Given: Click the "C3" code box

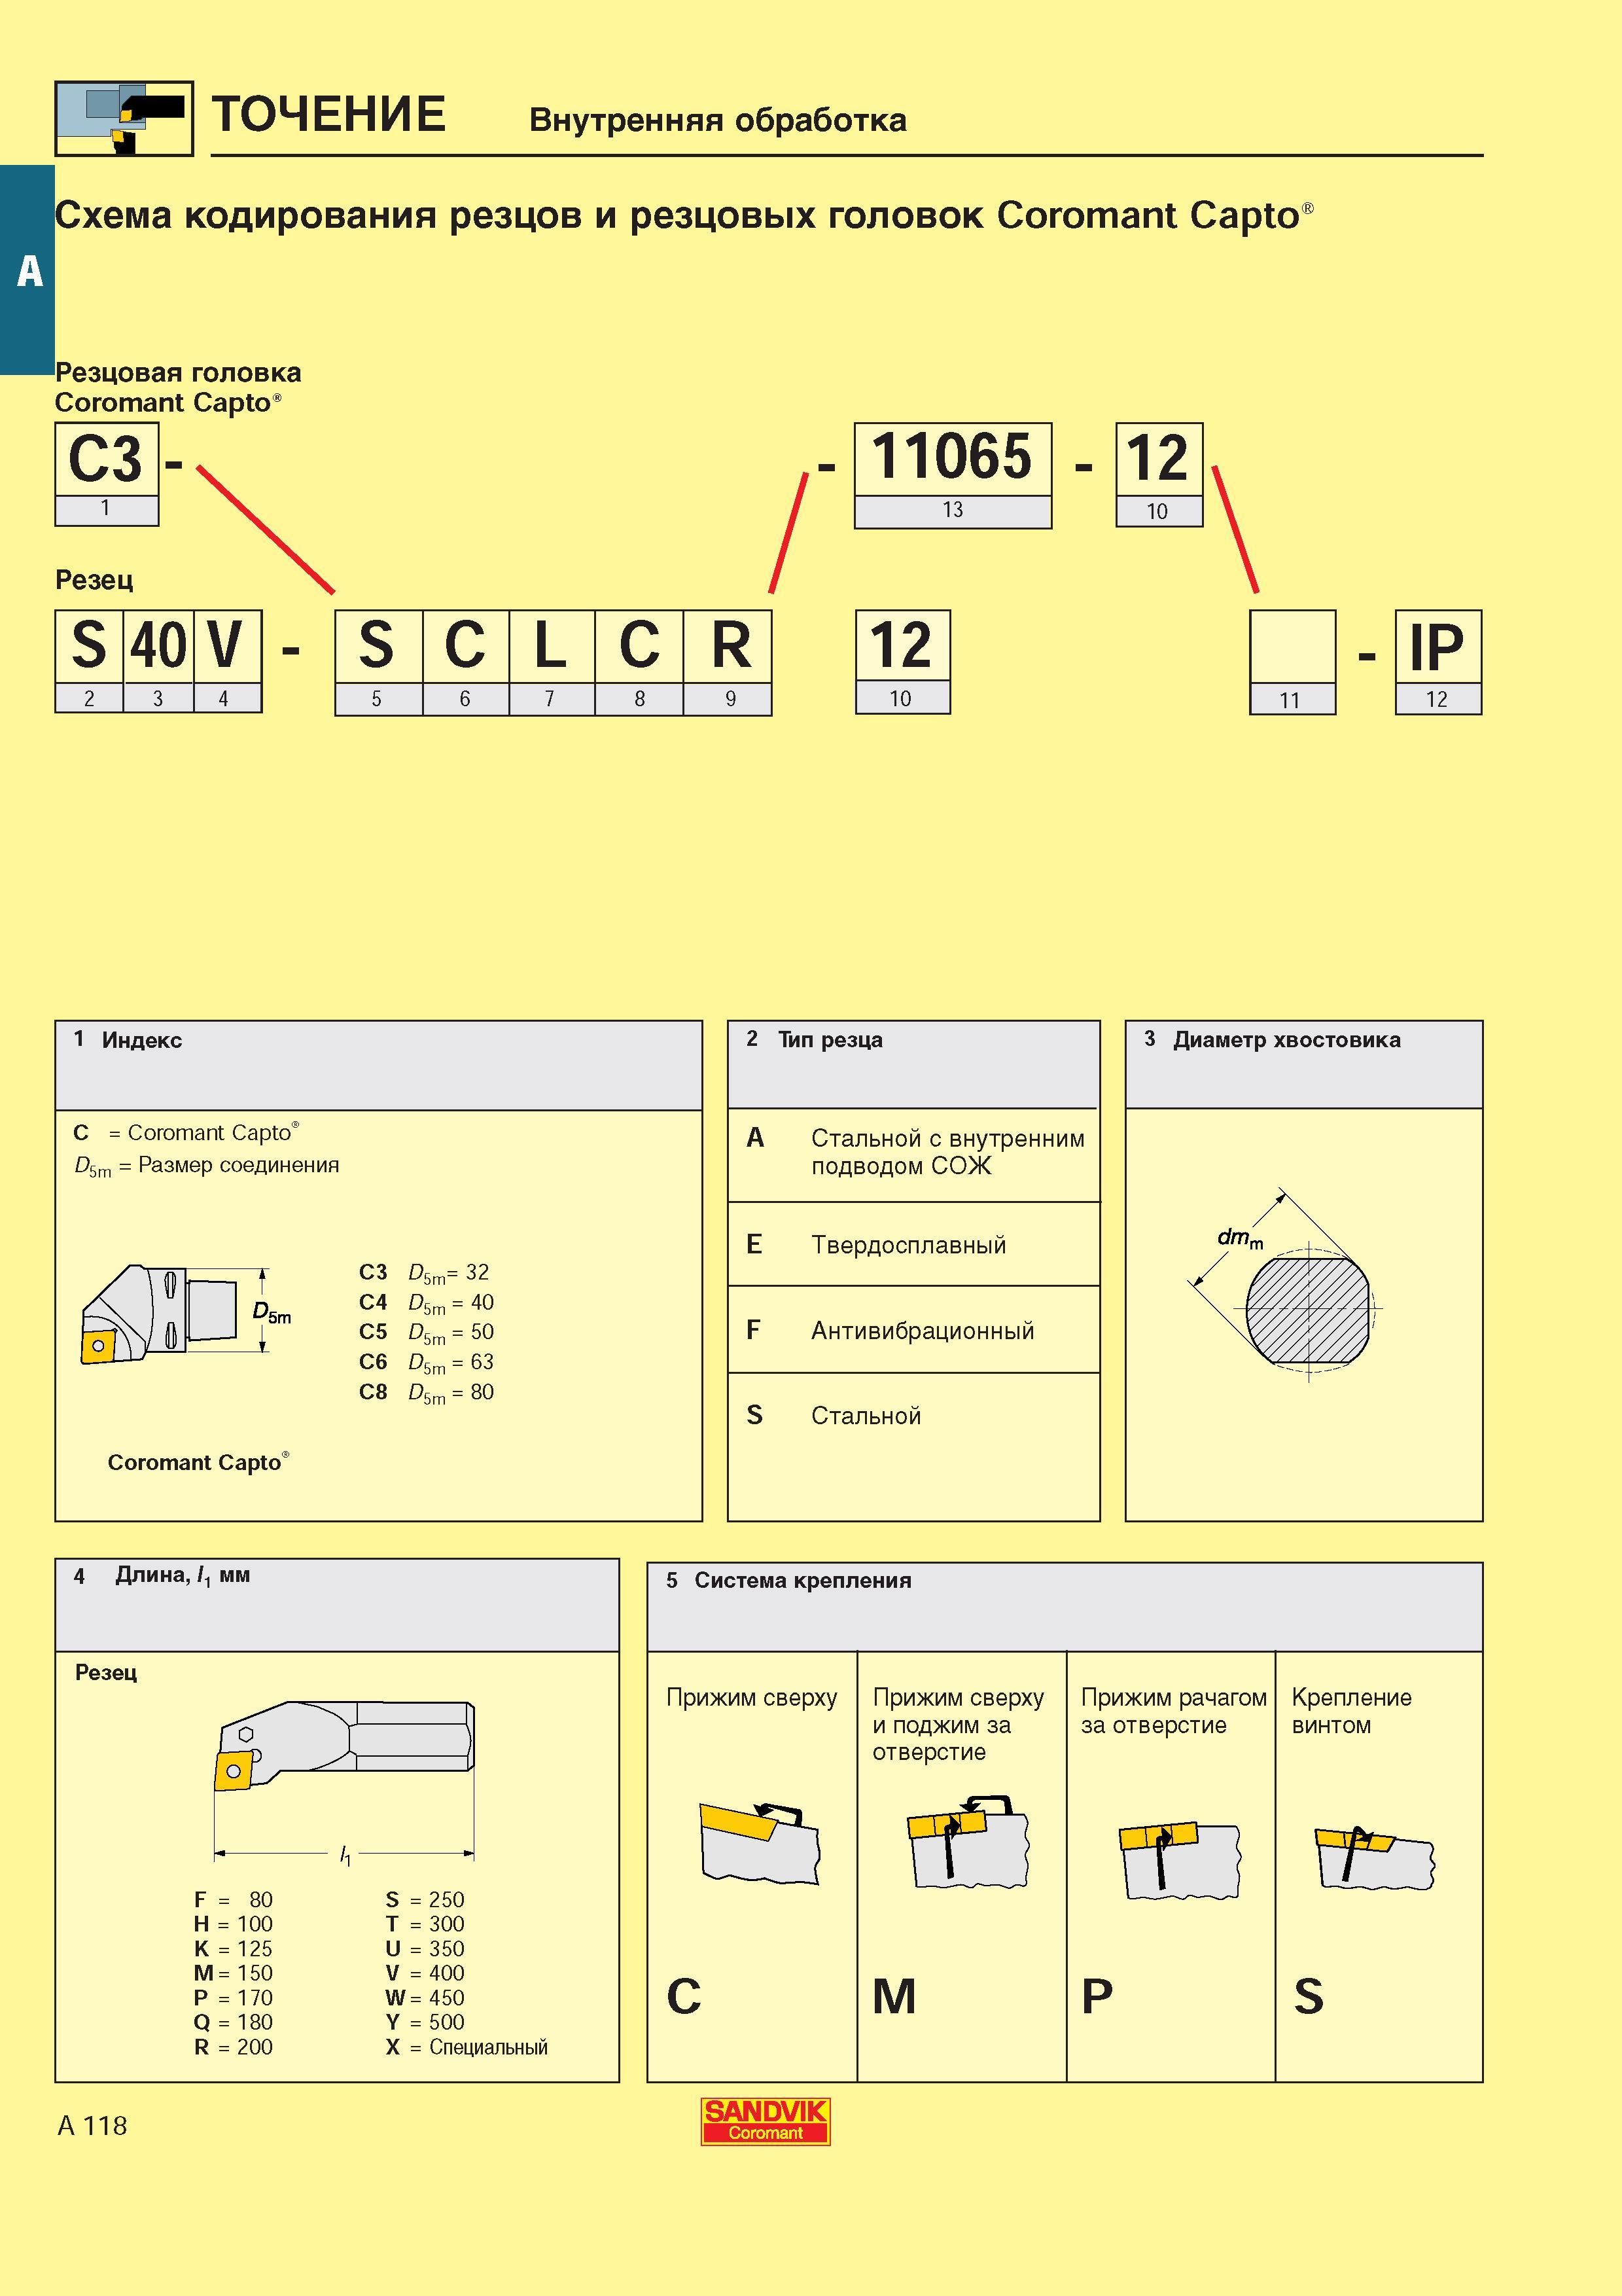Looking at the screenshot, I should (x=106, y=474).
